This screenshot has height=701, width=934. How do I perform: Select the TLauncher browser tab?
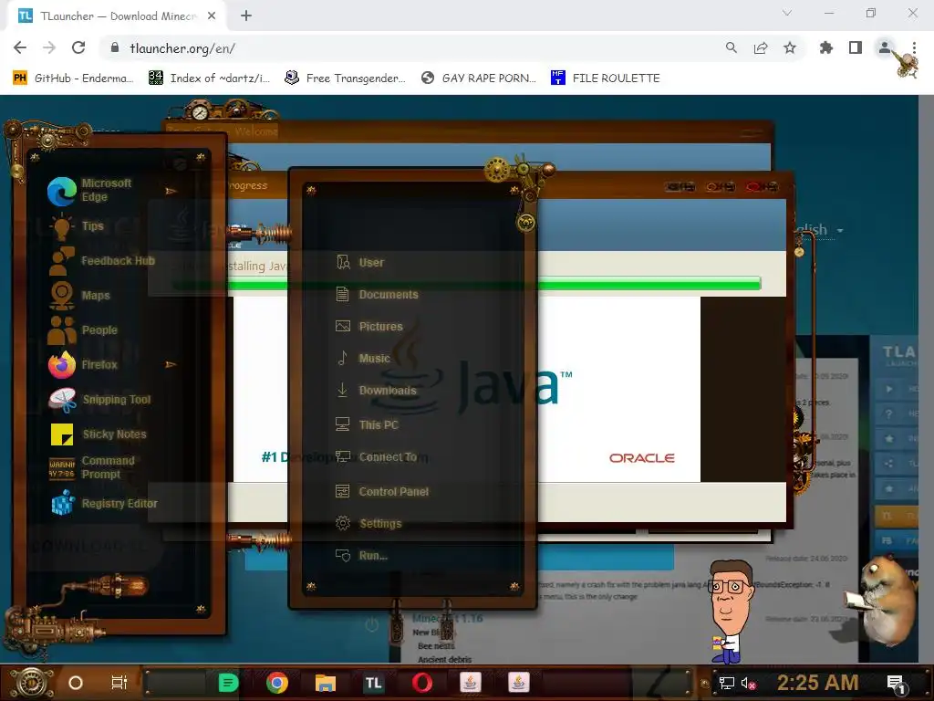point(116,16)
